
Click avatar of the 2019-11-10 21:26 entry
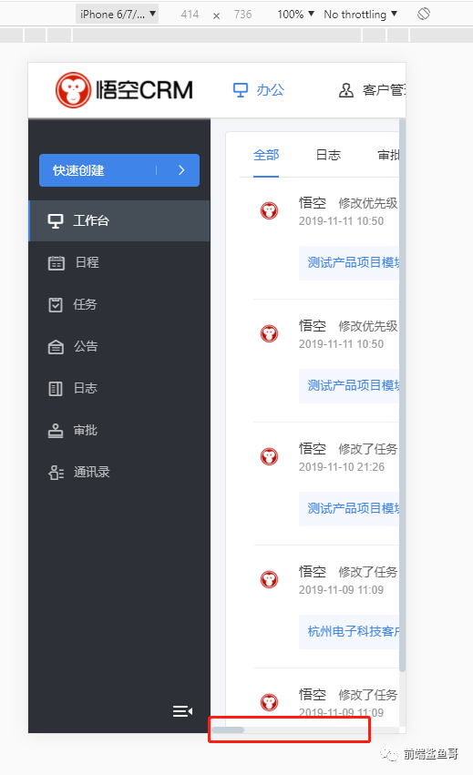(269, 456)
